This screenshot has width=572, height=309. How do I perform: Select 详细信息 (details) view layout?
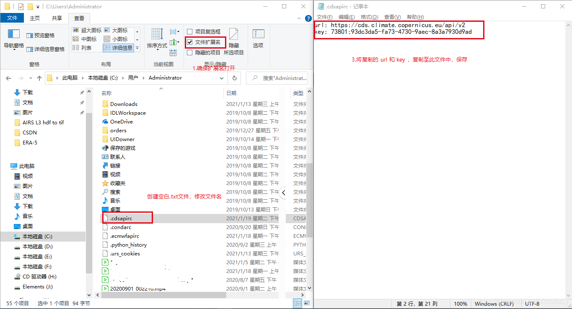[x=121, y=48]
